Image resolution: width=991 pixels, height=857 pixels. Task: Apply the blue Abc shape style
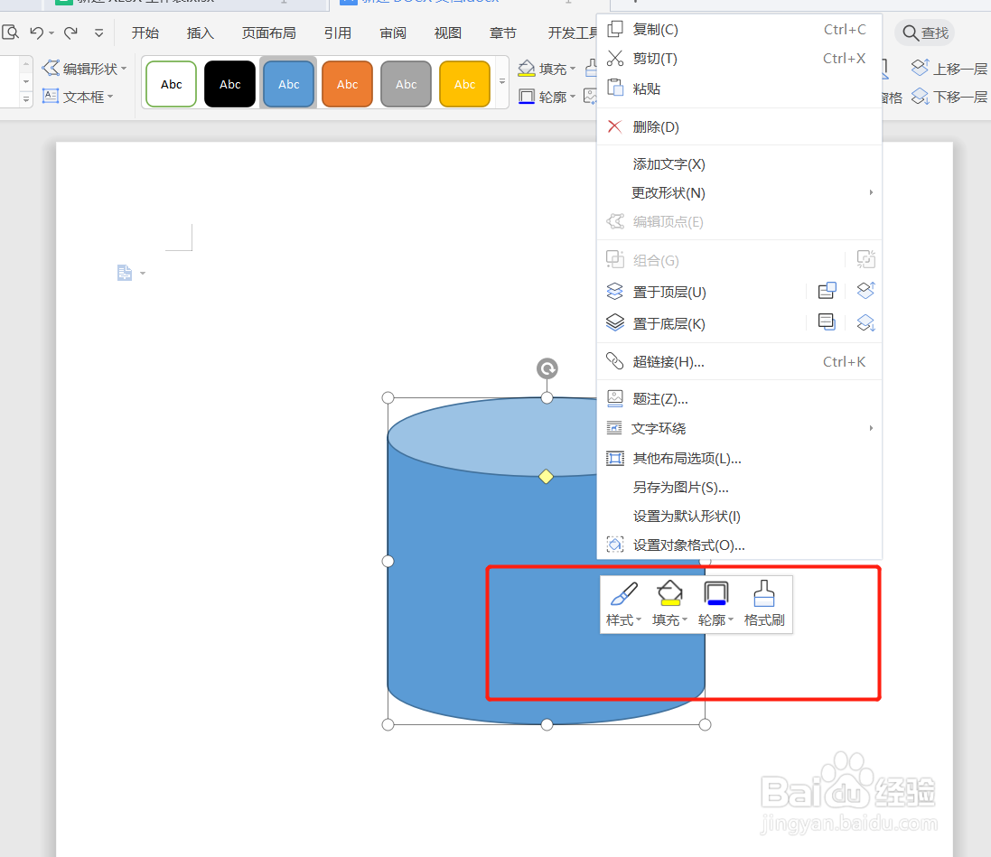(289, 84)
